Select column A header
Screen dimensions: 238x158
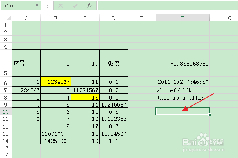click(27, 18)
